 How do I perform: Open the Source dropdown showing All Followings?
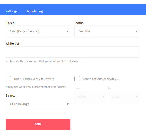click(38, 104)
